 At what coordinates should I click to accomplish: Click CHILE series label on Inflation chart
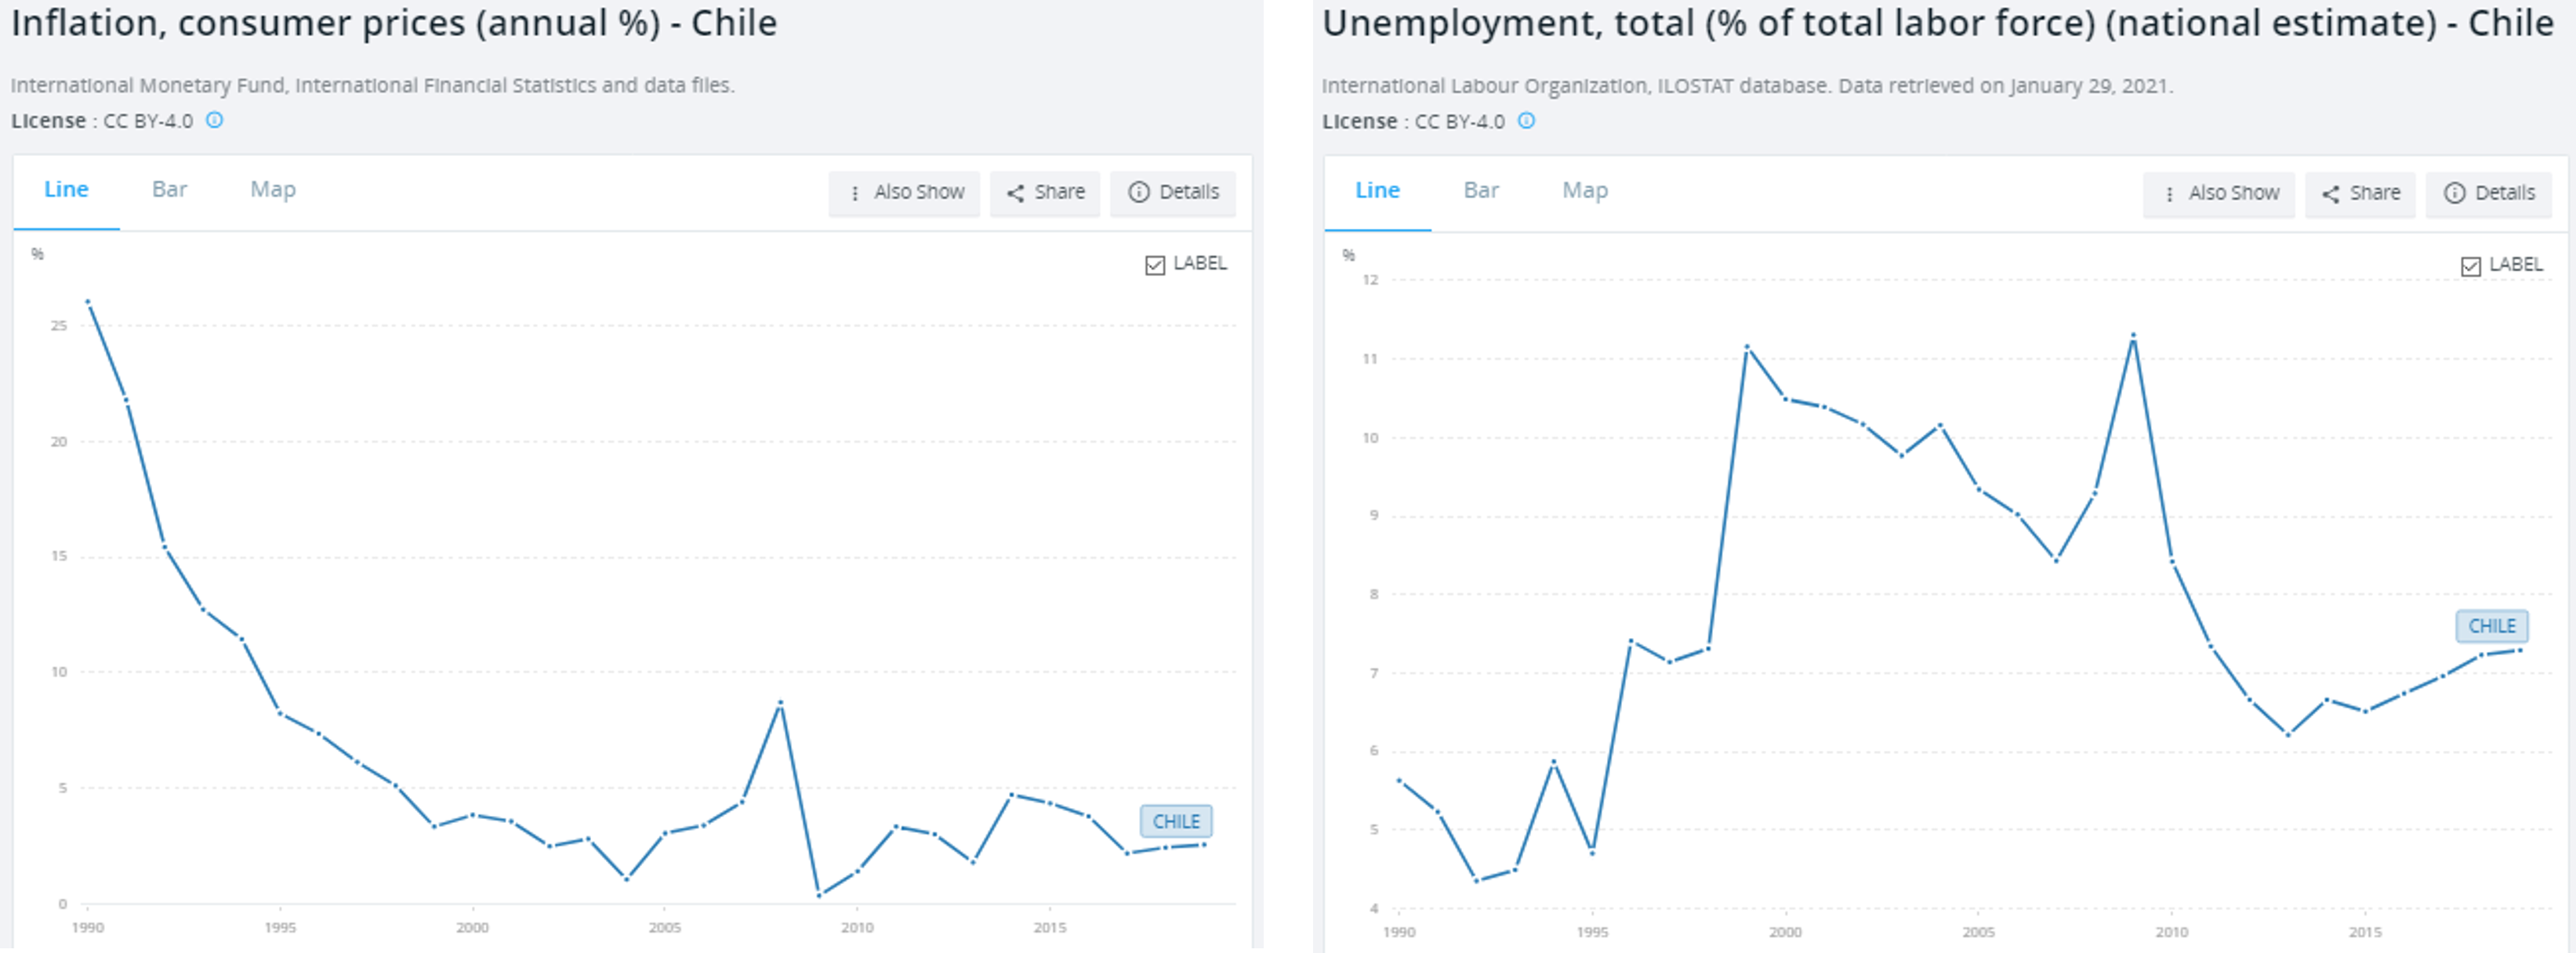[1175, 821]
